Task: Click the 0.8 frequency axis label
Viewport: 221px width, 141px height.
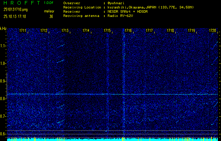Action: pos(3,99)
